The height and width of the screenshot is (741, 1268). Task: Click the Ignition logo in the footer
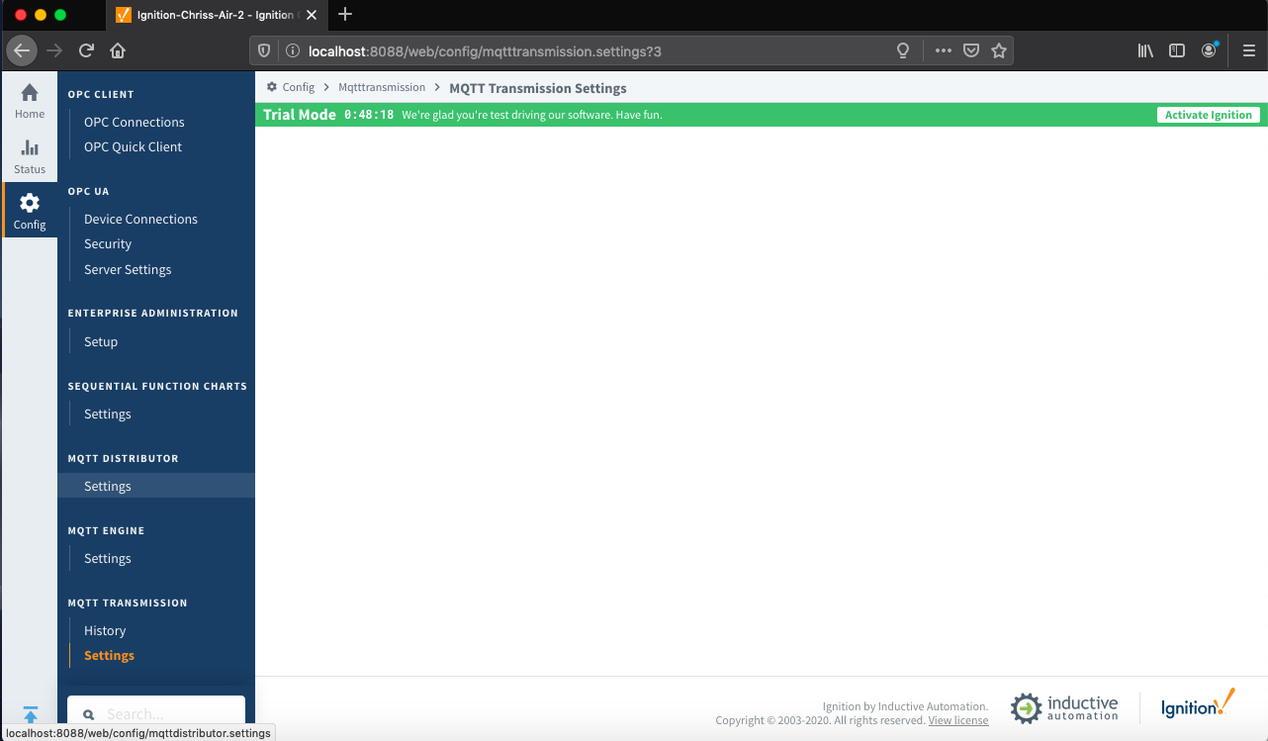1198,703
